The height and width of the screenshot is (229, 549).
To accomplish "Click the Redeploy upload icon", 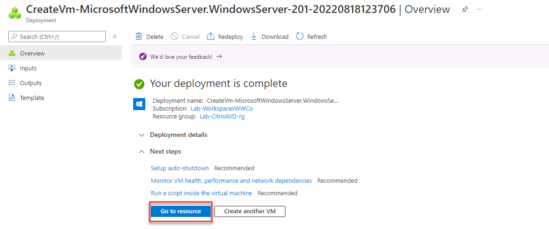I will [211, 37].
